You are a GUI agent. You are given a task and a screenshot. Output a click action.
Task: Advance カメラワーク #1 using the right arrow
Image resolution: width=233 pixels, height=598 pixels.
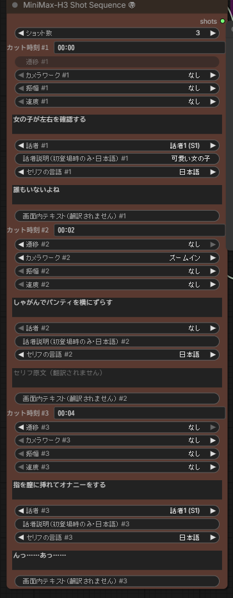click(213, 75)
